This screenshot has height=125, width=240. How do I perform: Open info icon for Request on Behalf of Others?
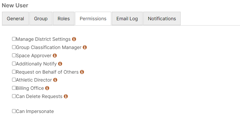pos(82,72)
